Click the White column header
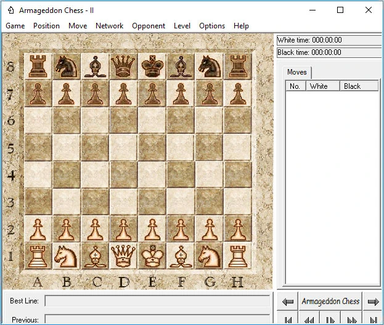Image resolution: width=384 pixels, height=325 pixels. click(x=323, y=86)
